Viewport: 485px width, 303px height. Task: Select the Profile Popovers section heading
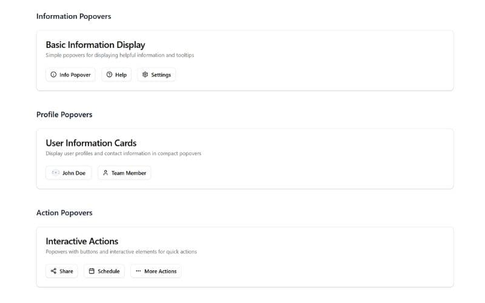click(x=64, y=115)
